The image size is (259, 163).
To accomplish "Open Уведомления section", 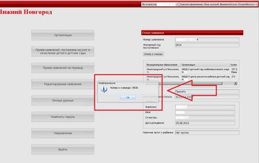I will coord(63,133).
